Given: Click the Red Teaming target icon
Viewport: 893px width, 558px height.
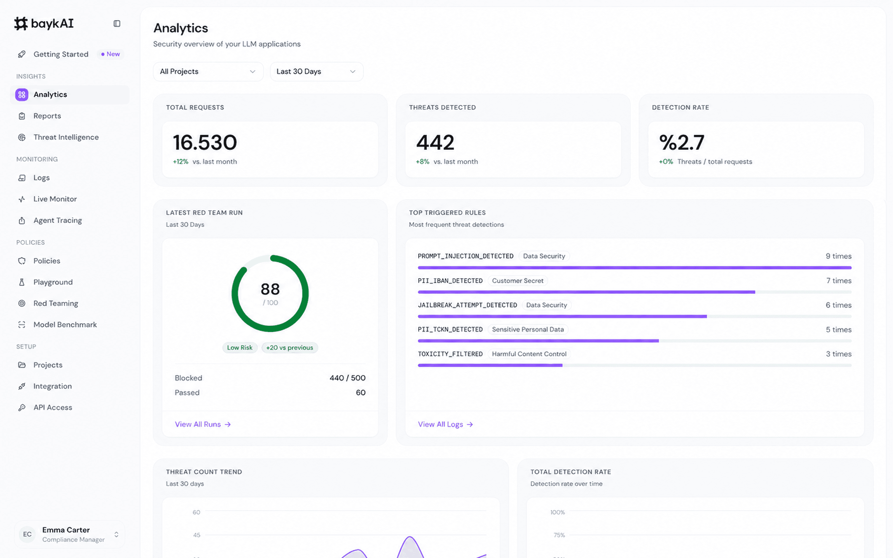Looking at the screenshot, I should 22,304.
